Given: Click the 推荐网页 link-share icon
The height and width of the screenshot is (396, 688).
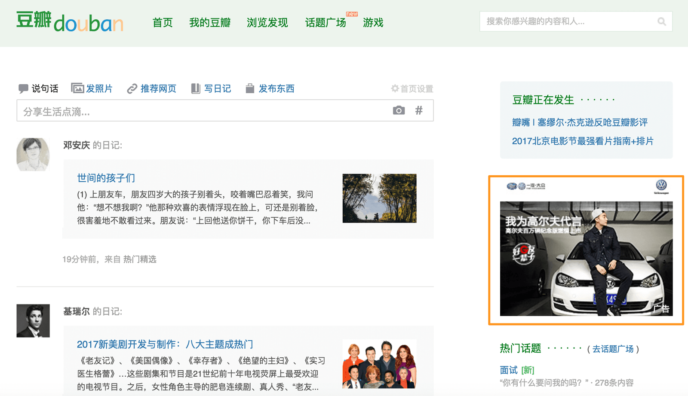Looking at the screenshot, I should point(131,88).
